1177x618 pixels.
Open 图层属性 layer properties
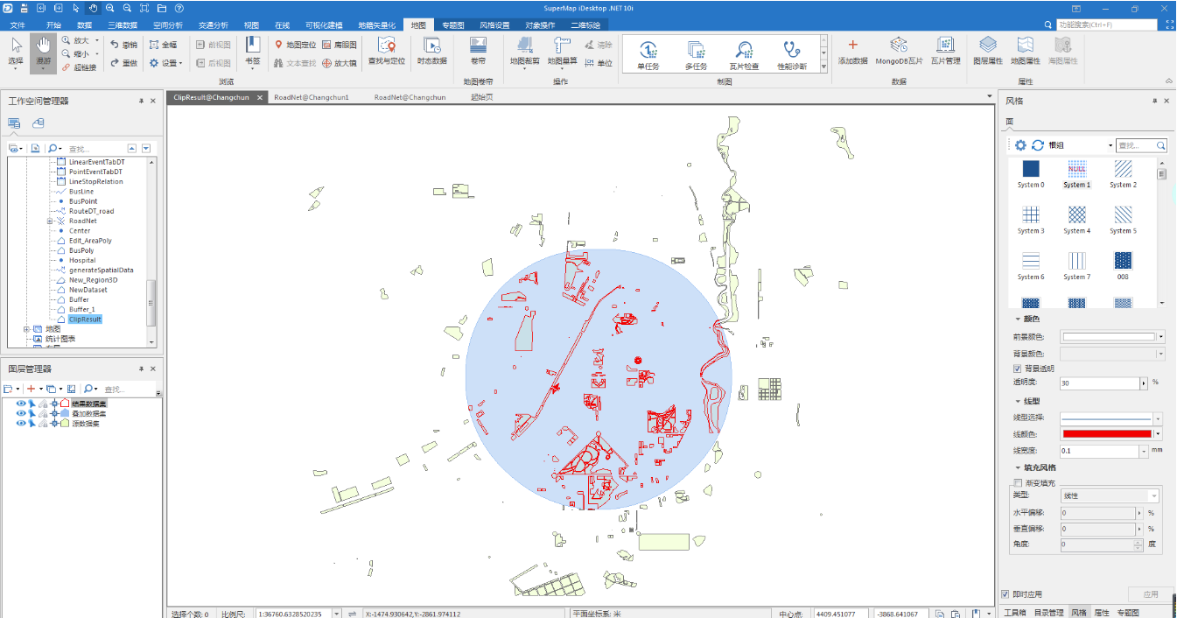pyautogui.click(x=988, y=53)
